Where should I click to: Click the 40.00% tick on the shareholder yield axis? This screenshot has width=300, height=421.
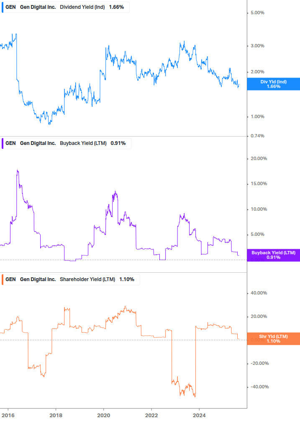259,293
